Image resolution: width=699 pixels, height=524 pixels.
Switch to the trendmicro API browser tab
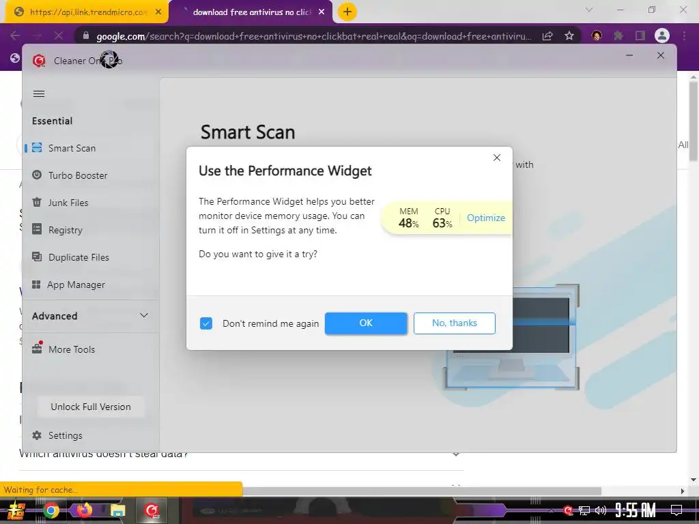click(88, 12)
